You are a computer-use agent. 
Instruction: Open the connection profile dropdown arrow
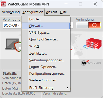coord(71,25)
